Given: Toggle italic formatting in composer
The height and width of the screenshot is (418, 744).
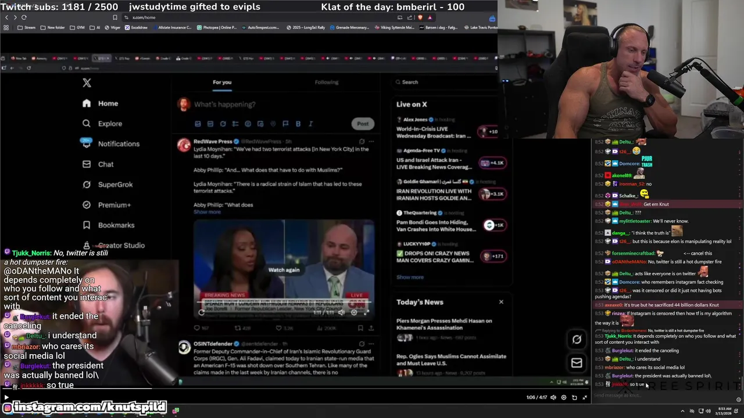Looking at the screenshot, I should pos(310,124).
